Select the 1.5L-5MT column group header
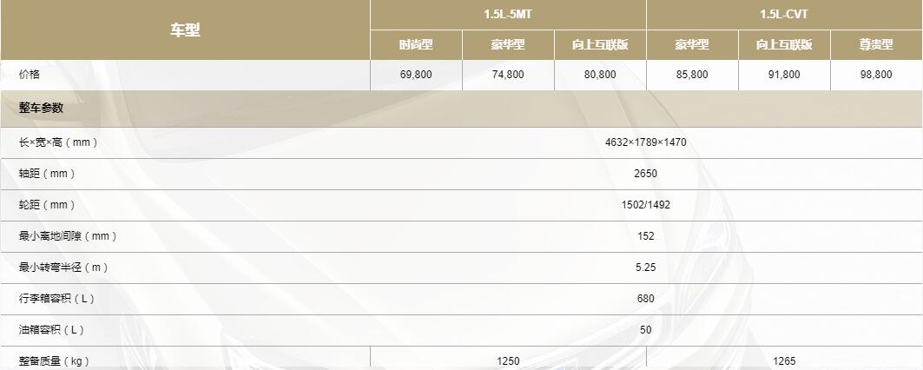 coord(508,15)
